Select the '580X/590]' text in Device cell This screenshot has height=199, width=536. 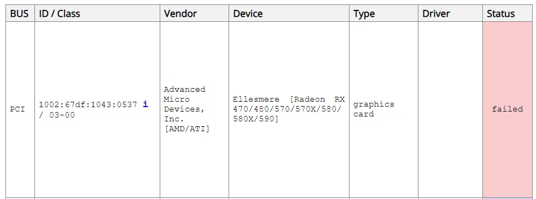[x=256, y=119]
